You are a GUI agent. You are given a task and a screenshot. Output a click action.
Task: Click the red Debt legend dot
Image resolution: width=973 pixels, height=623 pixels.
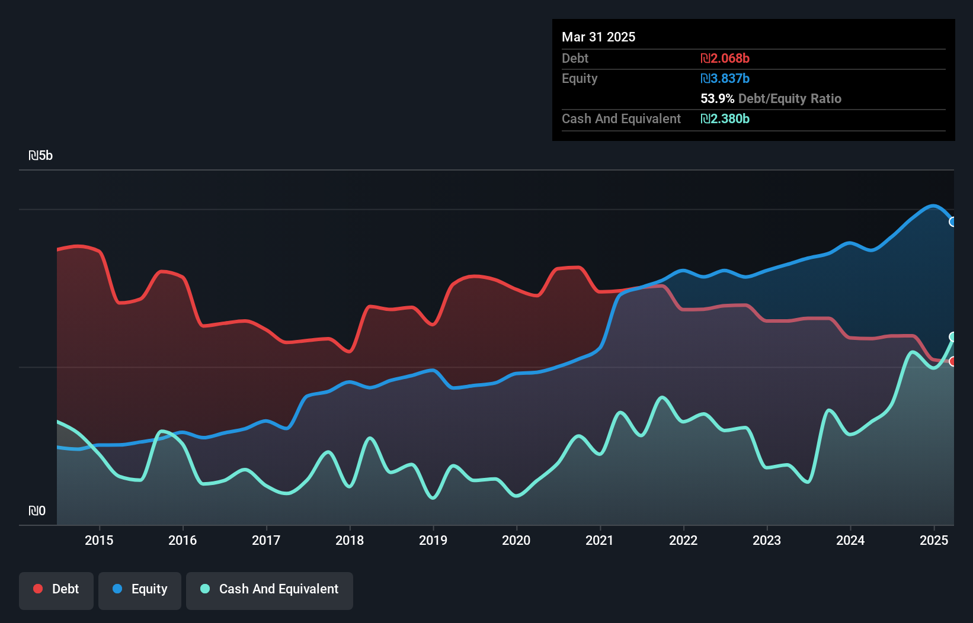[x=38, y=589]
